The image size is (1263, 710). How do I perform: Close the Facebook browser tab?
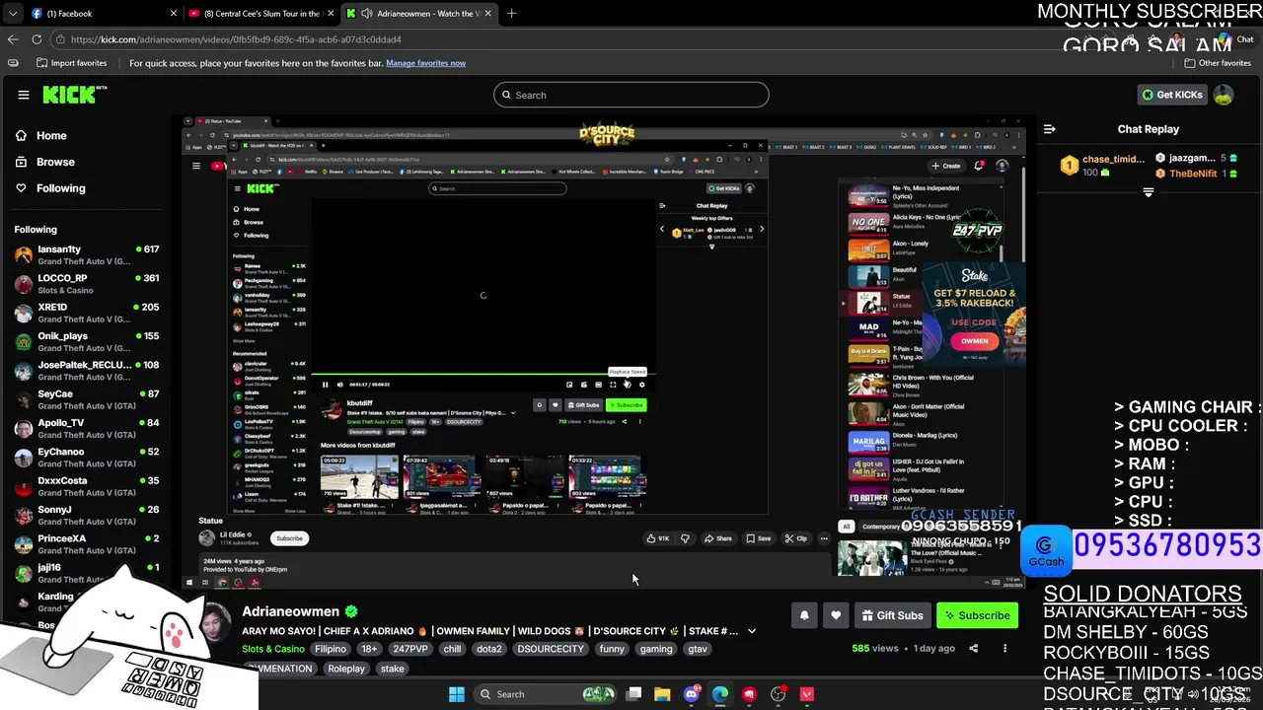point(174,14)
